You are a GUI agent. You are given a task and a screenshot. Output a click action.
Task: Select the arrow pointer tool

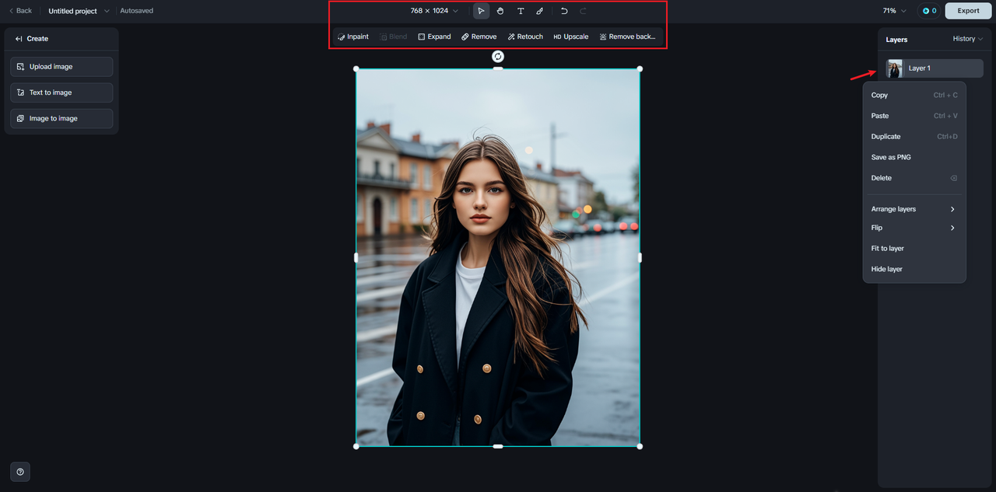(x=482, y=11)
